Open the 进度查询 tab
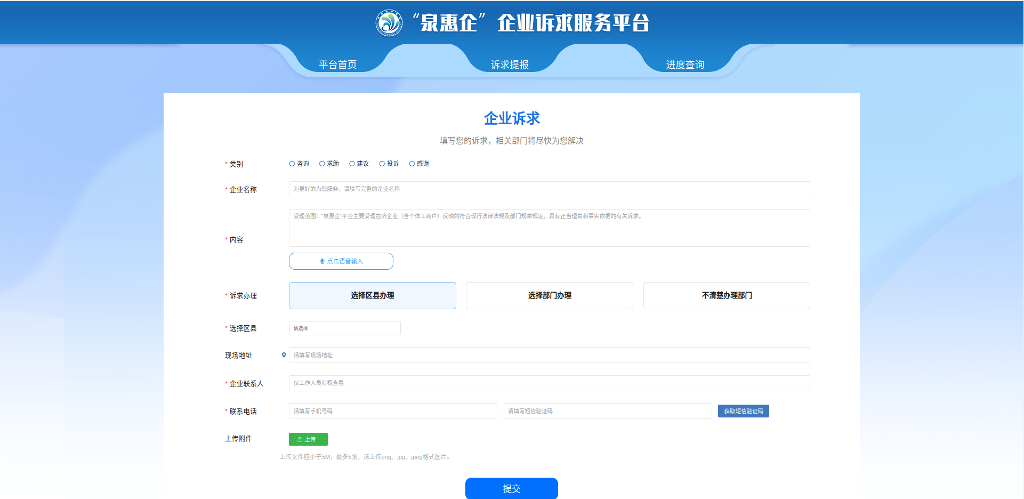The width and height of the screenshot is (1024, 499). point(685,65)
